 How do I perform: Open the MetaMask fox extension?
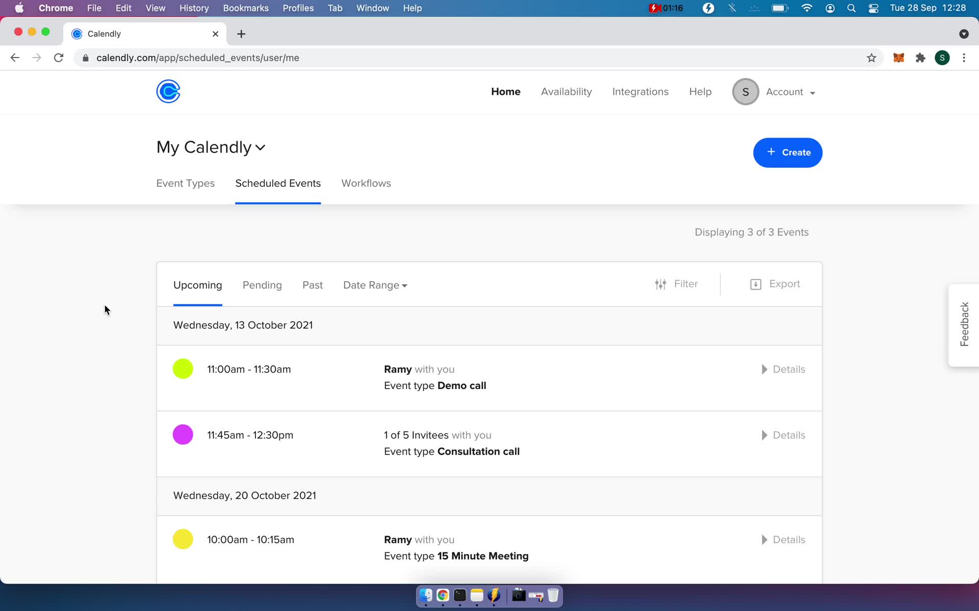(898, 58)
